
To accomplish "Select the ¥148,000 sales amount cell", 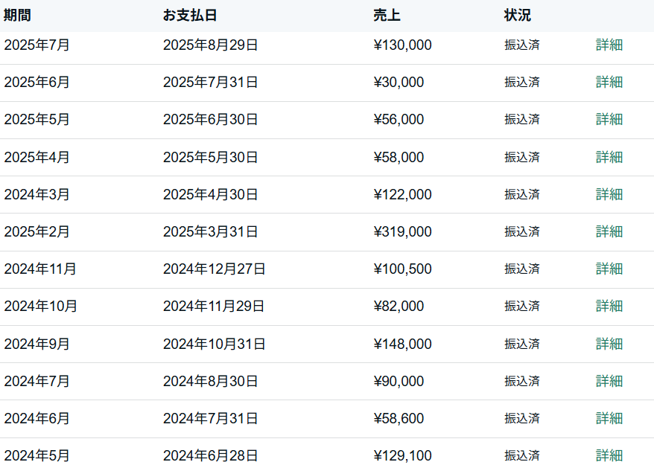I will (x=402, y=344).
